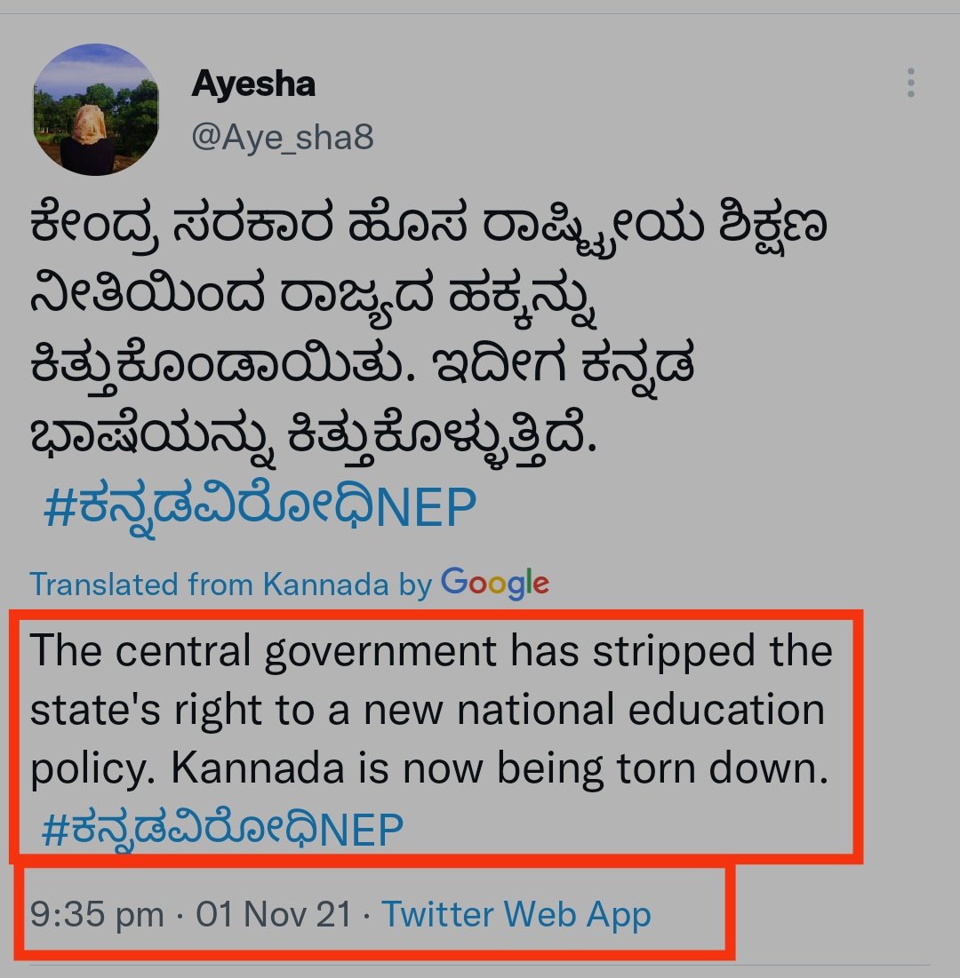Viewport: 960px width, 978px height.
Task: Visit the @Aye_sha8 handle
Action: 283,137
